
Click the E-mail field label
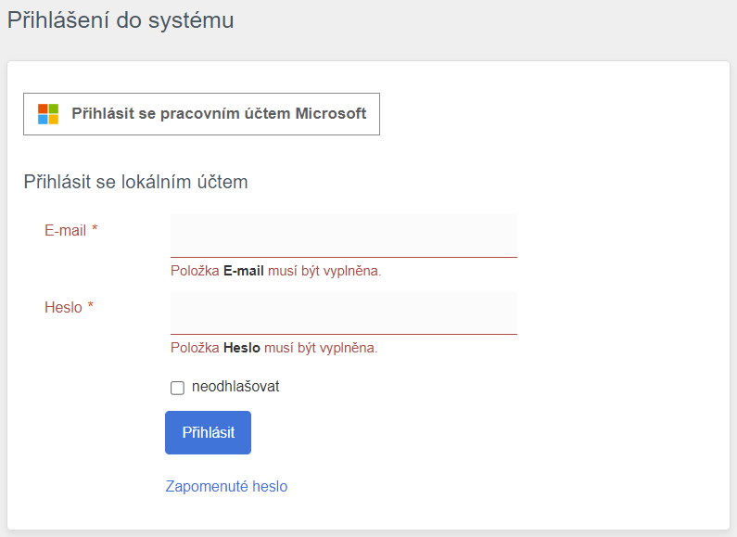click(65, 230)
